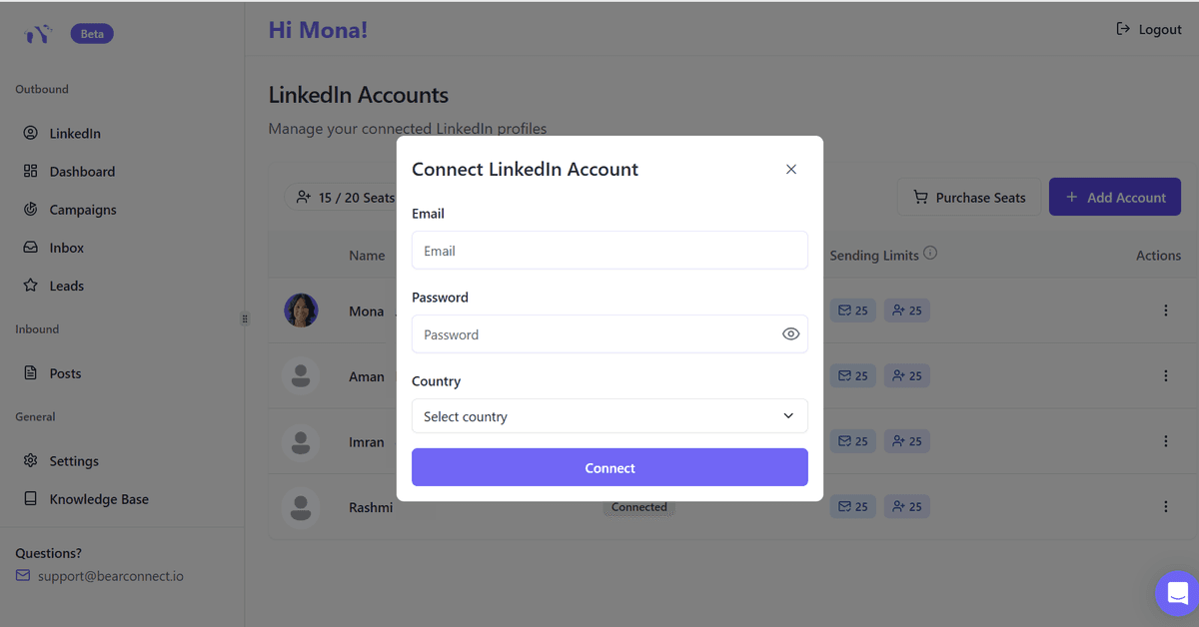The width and height of the screenshot is (1199, 627).
Task: Open the actions menu for Rashmi's row
Action: (x=1166, y=506)
